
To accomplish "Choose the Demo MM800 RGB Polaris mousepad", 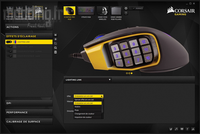I will [116, 11].
